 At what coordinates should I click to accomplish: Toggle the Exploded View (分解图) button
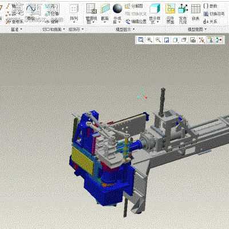(x=134, y=6)
